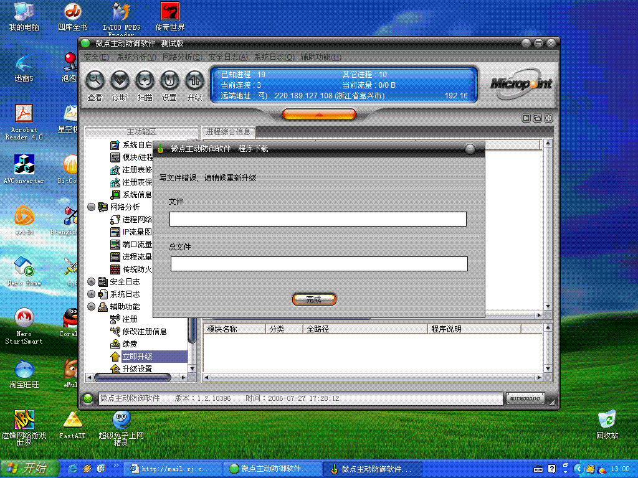Select 注册表保 item icon in tree
The image size is (638, 478).
tap(115, 182)
